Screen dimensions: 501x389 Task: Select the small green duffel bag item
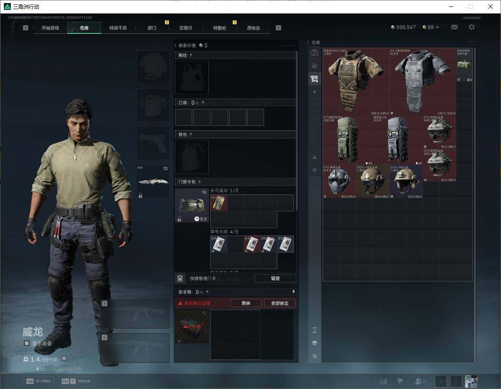(x=464, y=65)
